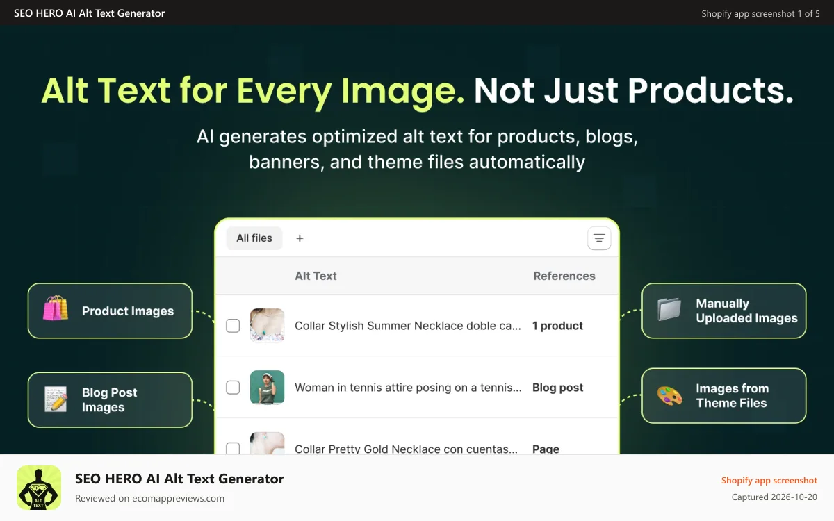Click the Product Images label
This screenshot has height=521, width=834.
click(128, 311)
